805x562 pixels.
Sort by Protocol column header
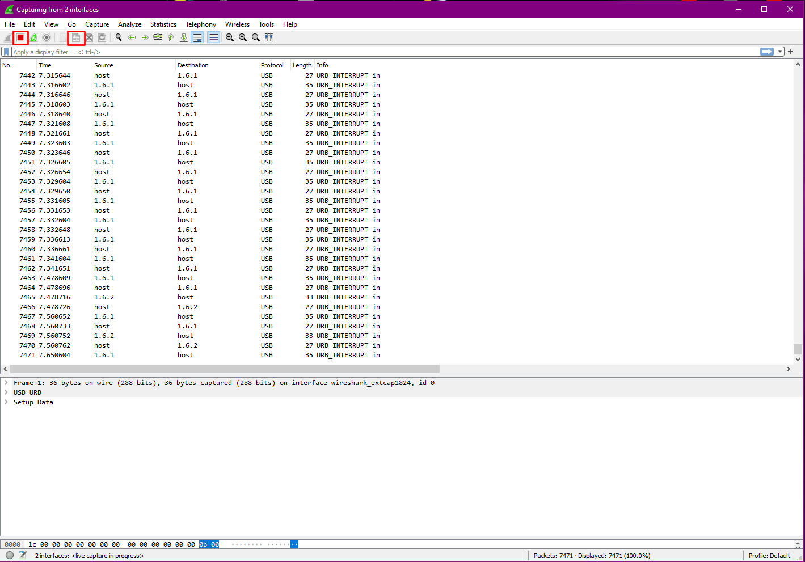pyautogui.click(x=275, y=65)
